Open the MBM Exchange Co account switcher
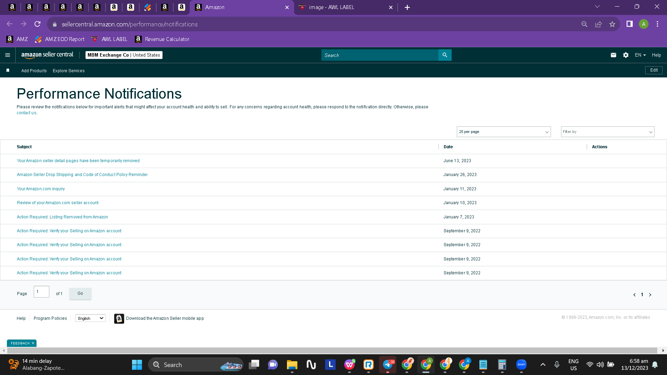This screenshot has width=667, height=375. point(124,55)
